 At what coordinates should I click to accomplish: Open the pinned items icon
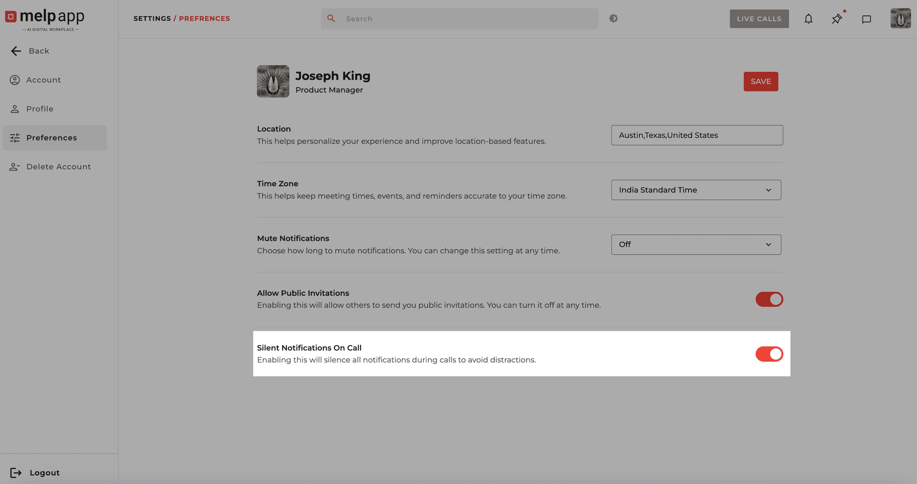coord(837,19)
